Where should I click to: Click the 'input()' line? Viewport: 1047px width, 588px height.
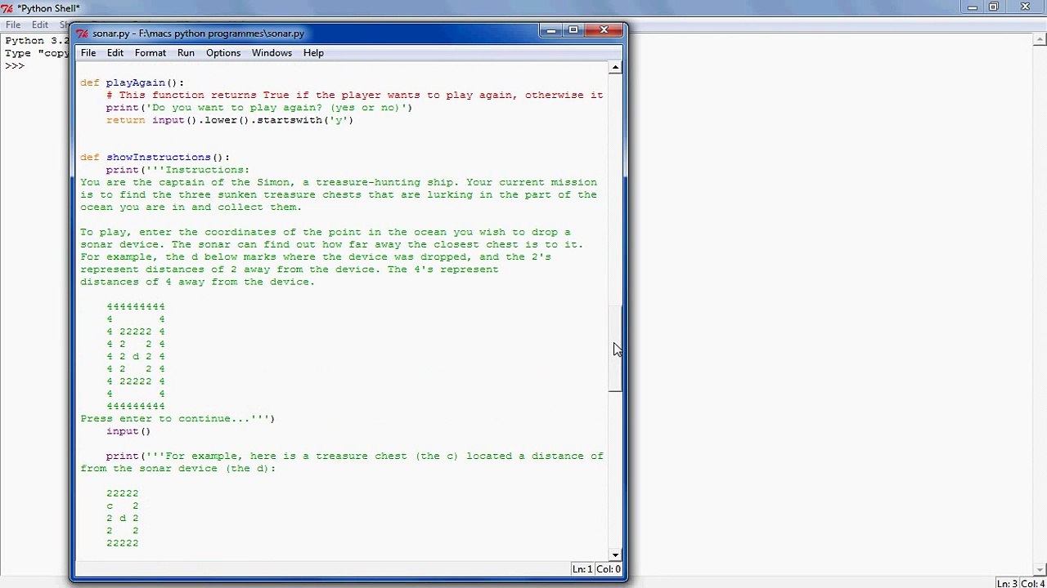(x=128, y=431)
